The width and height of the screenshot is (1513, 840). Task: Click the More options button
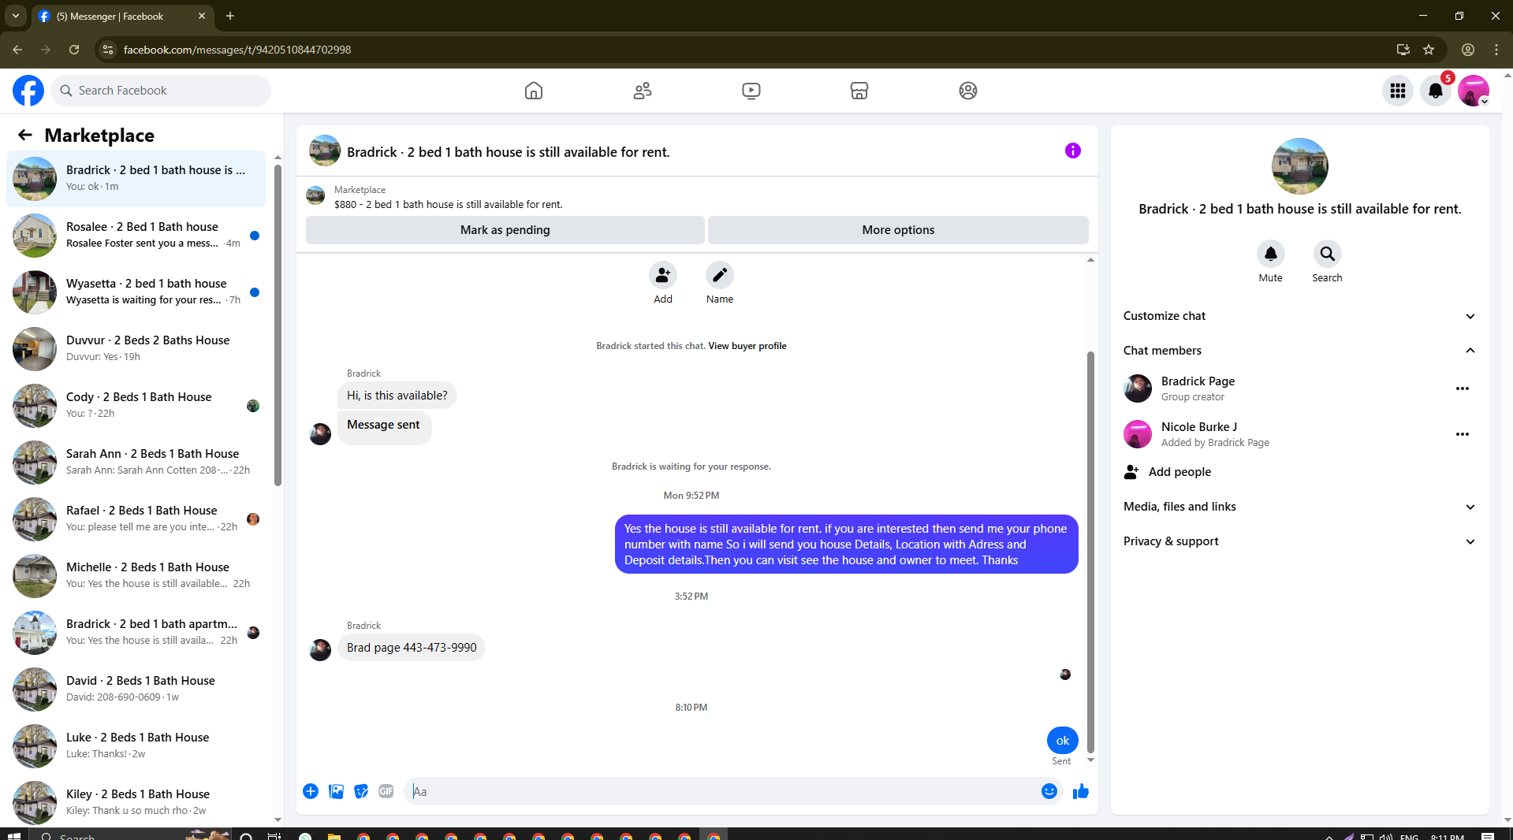898,230
